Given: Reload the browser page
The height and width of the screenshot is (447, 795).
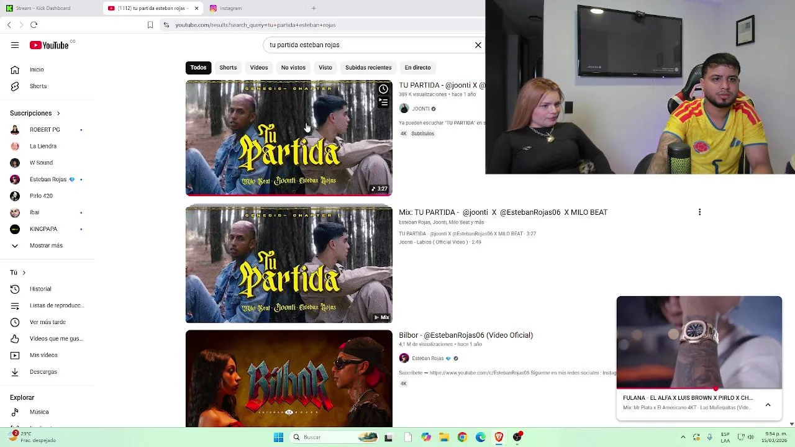Looking at the screenshot, I should click(34, 25).
